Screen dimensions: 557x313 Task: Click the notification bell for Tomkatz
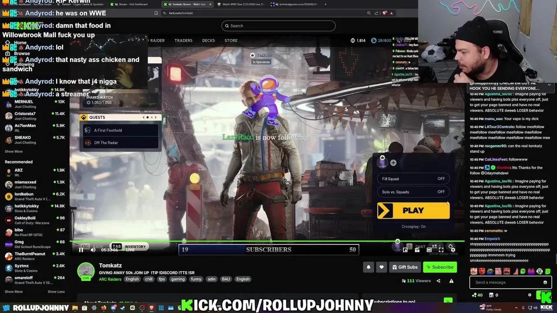tap(369, 267)
